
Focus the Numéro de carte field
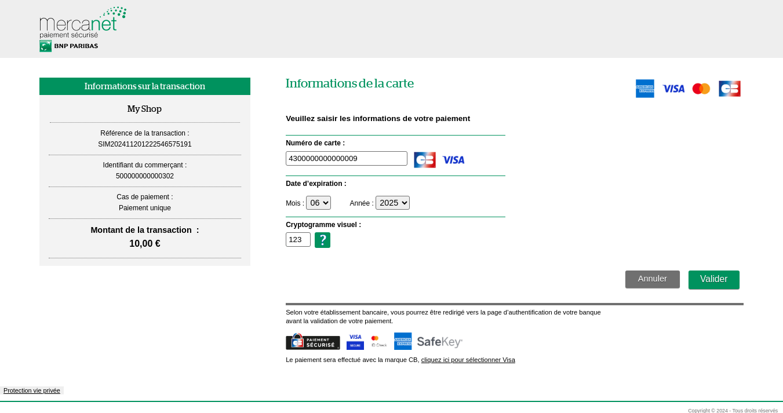[346, 159]
